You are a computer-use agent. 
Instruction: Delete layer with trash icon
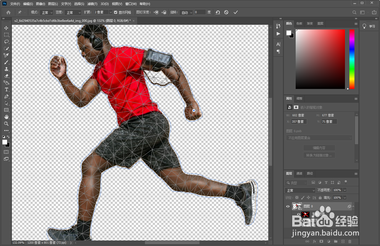coord(350,241)
